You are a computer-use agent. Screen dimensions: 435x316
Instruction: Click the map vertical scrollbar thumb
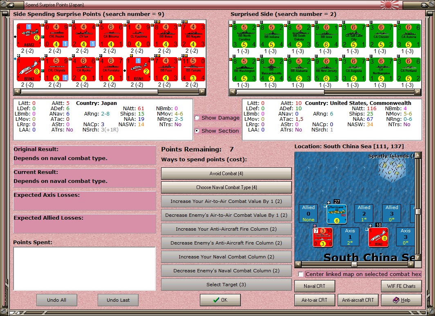(418, 211)
